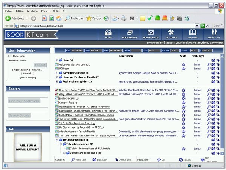The height and width of the screenshot is (170, 226).
Task: Collapse the 1er arborescence (1) folder
Action: (x=57, y=140)
